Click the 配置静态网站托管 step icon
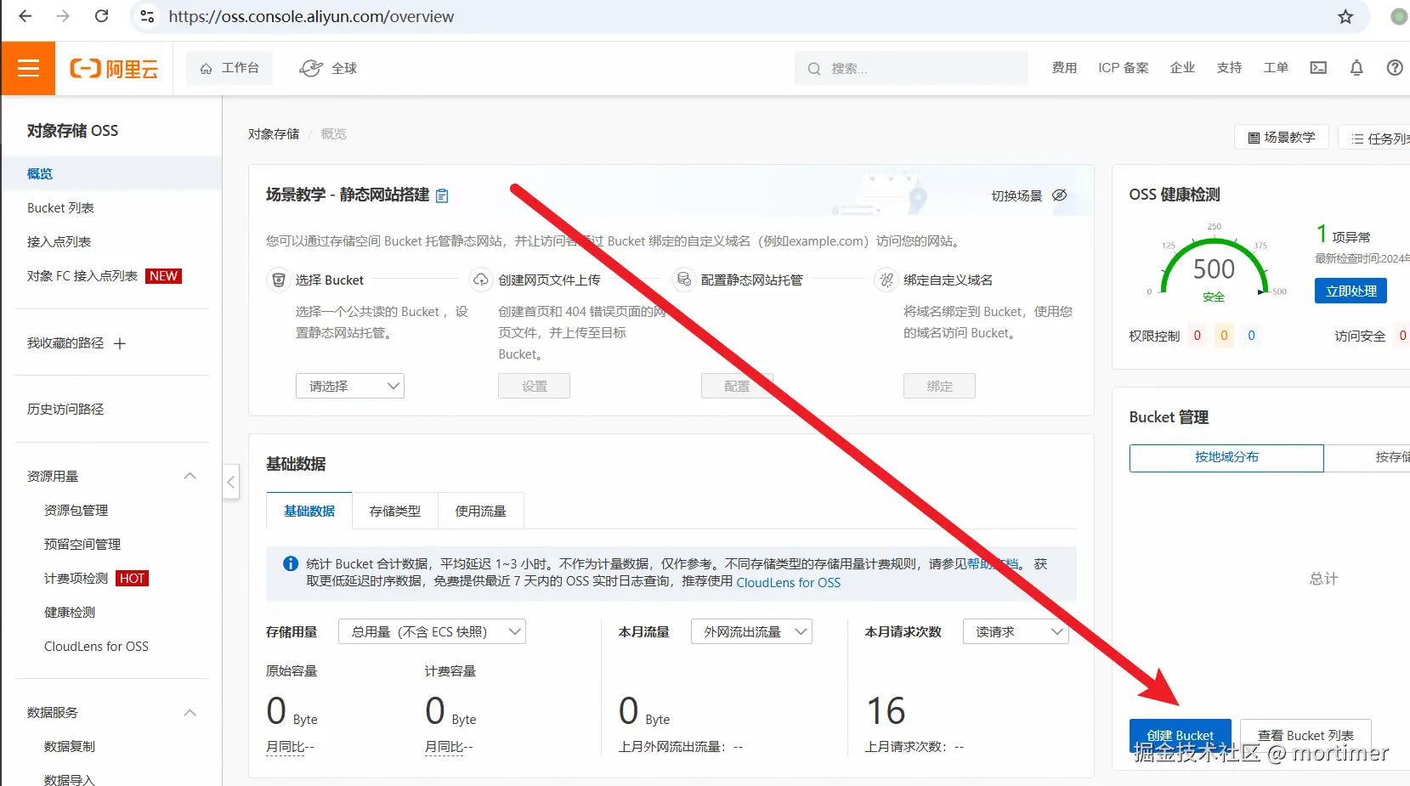Viewport: 1410px width, 786px height. pos(683,280)
